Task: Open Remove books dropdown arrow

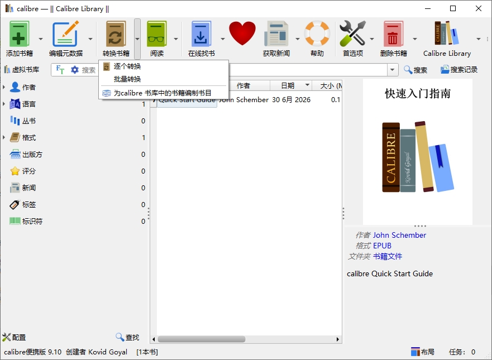Action: (x=415, y=39)
